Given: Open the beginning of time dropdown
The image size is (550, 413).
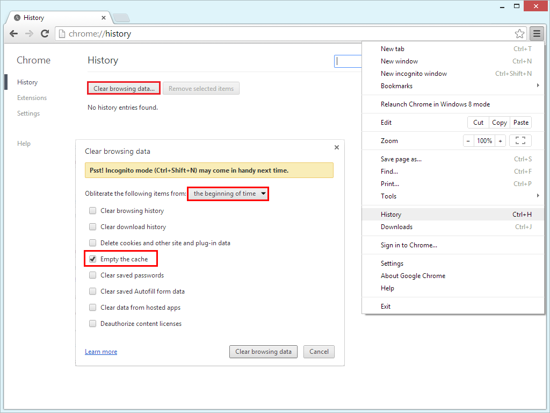Looking at the screenshot, I should point(228,194).
